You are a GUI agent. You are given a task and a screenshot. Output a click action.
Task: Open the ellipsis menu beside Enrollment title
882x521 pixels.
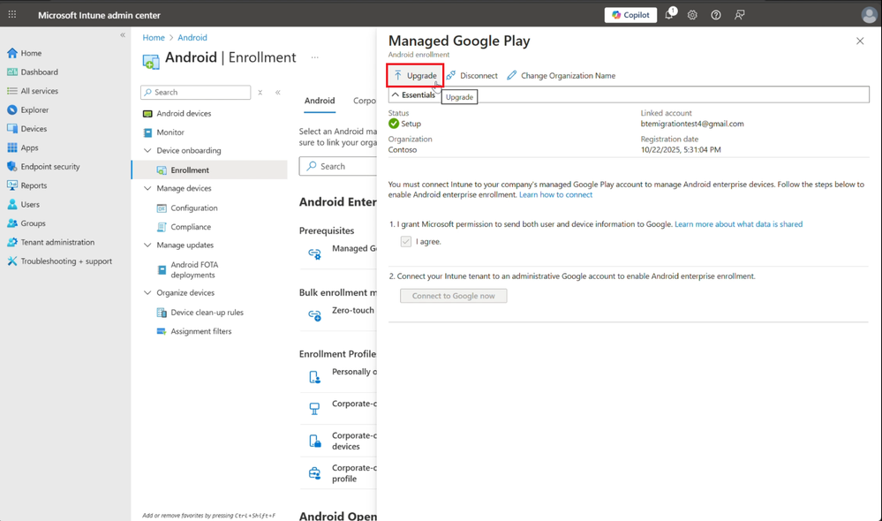(x=314, y=57)
